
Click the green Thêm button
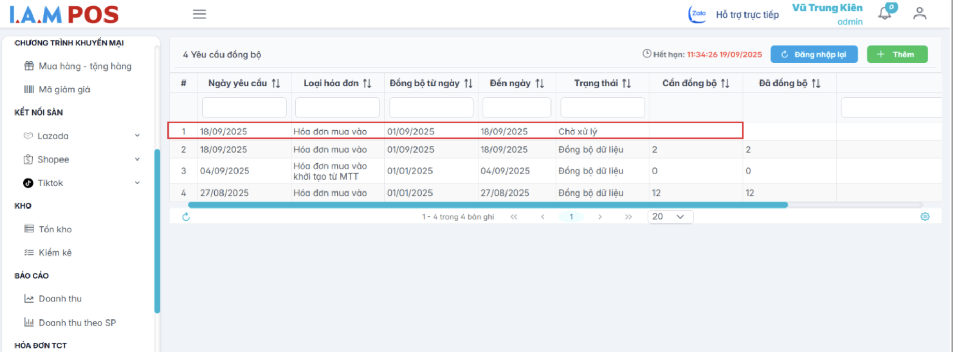tap(897, 54)
